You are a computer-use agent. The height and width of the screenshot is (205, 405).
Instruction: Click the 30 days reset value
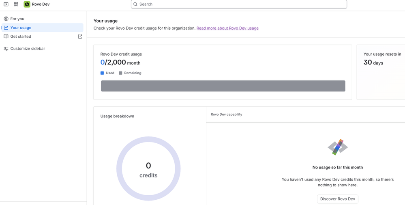coord(373,63)
